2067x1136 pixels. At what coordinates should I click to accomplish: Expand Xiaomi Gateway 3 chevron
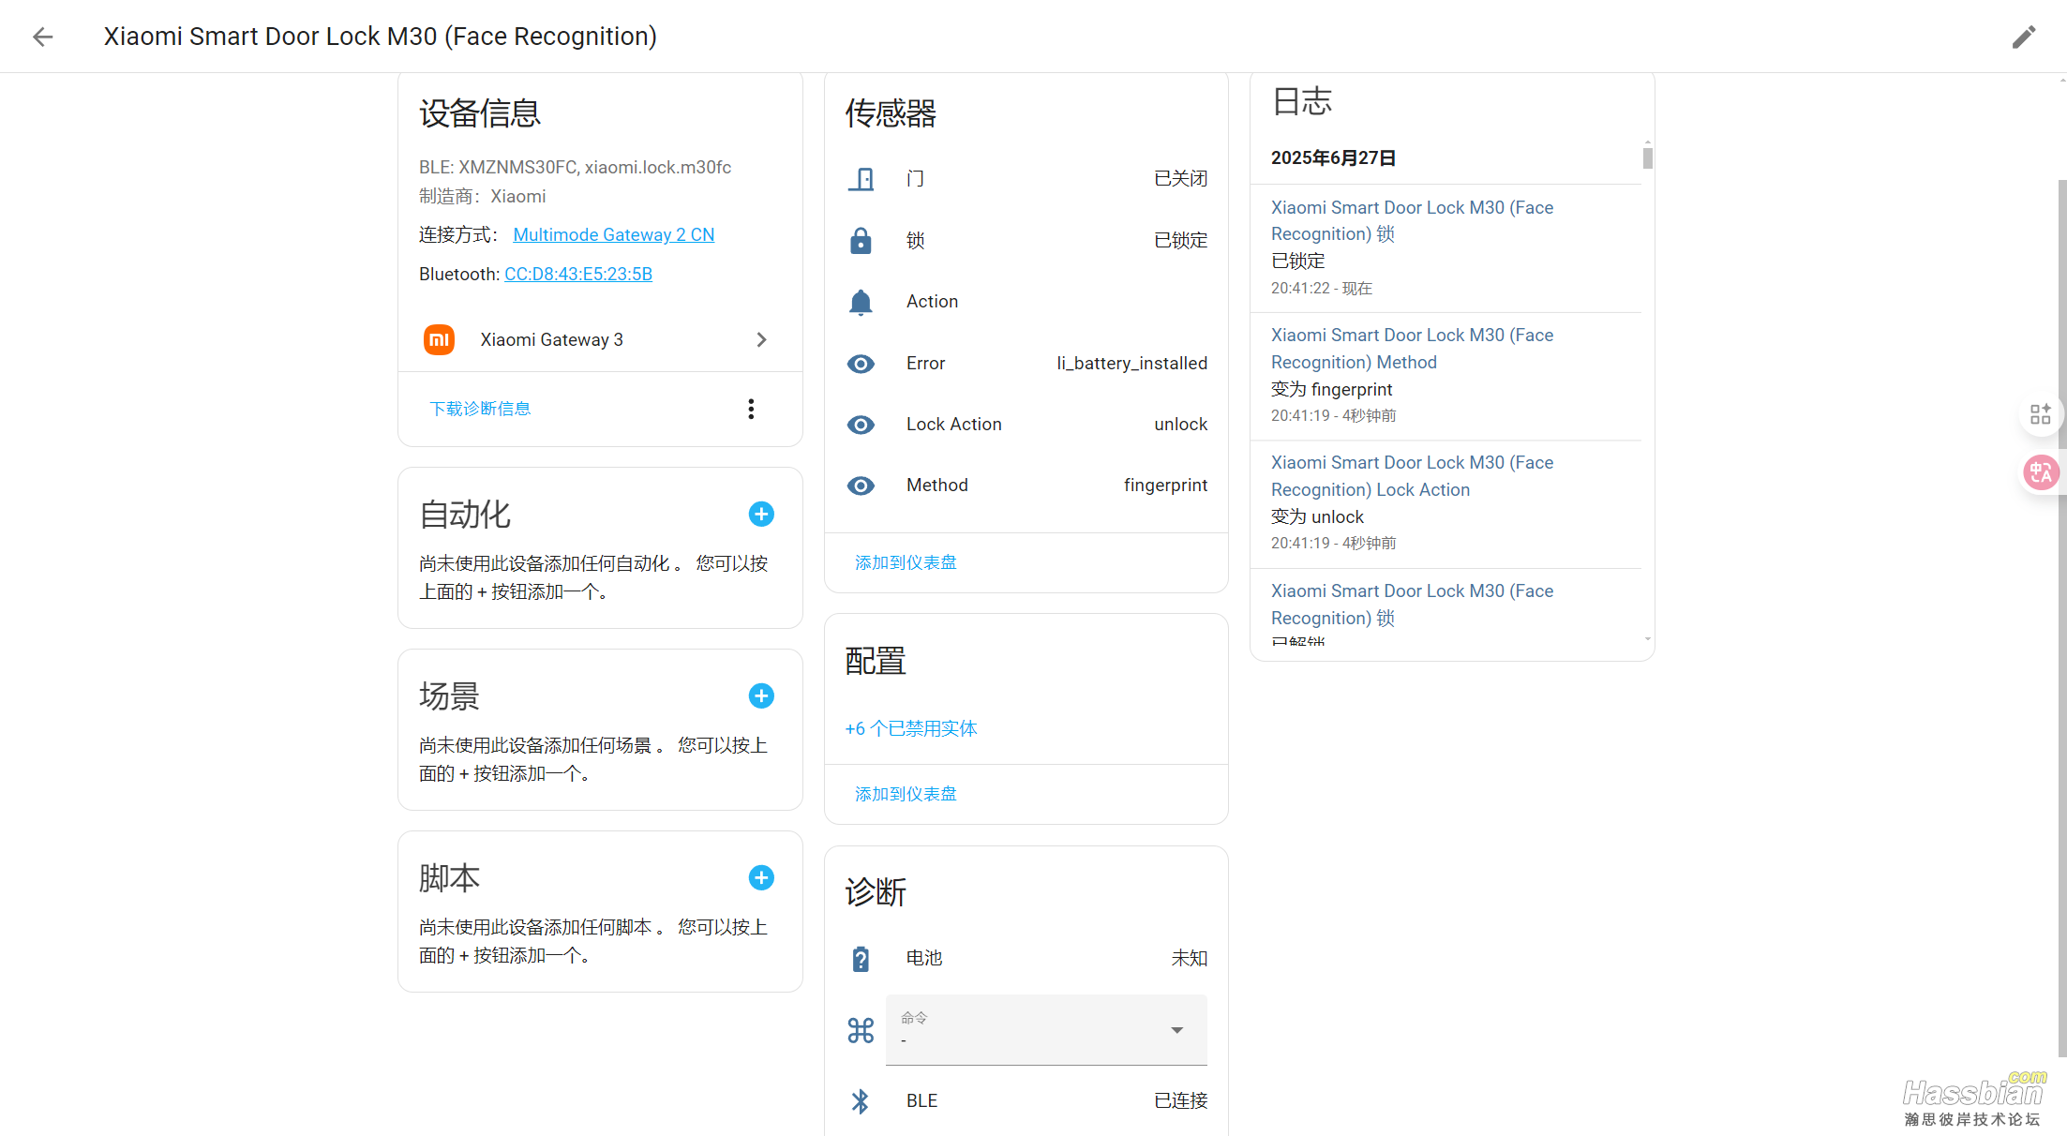click(761, 339)
